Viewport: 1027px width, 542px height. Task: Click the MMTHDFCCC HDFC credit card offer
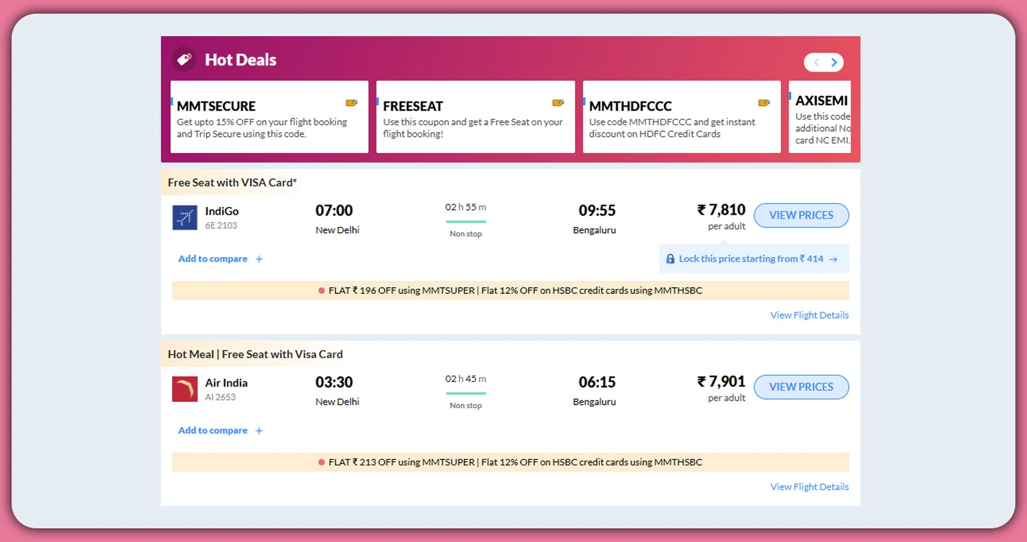click(x=681, y=117)
